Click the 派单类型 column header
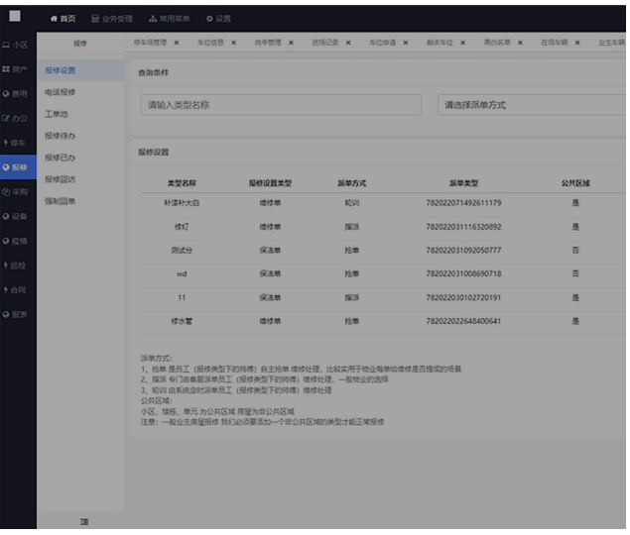630x535 pixels. tap(463, 183)
